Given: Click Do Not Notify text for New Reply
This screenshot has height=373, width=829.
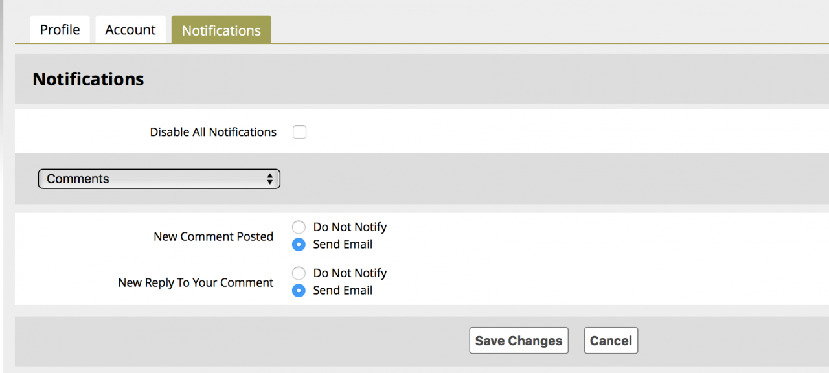Looking at the screenshot, I should (350, 273).
